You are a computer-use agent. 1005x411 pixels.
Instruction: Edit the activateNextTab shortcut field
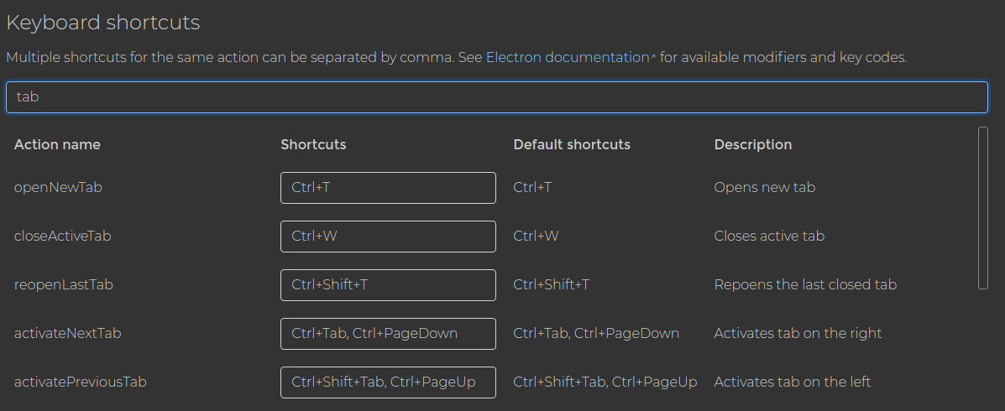point(388,334)
